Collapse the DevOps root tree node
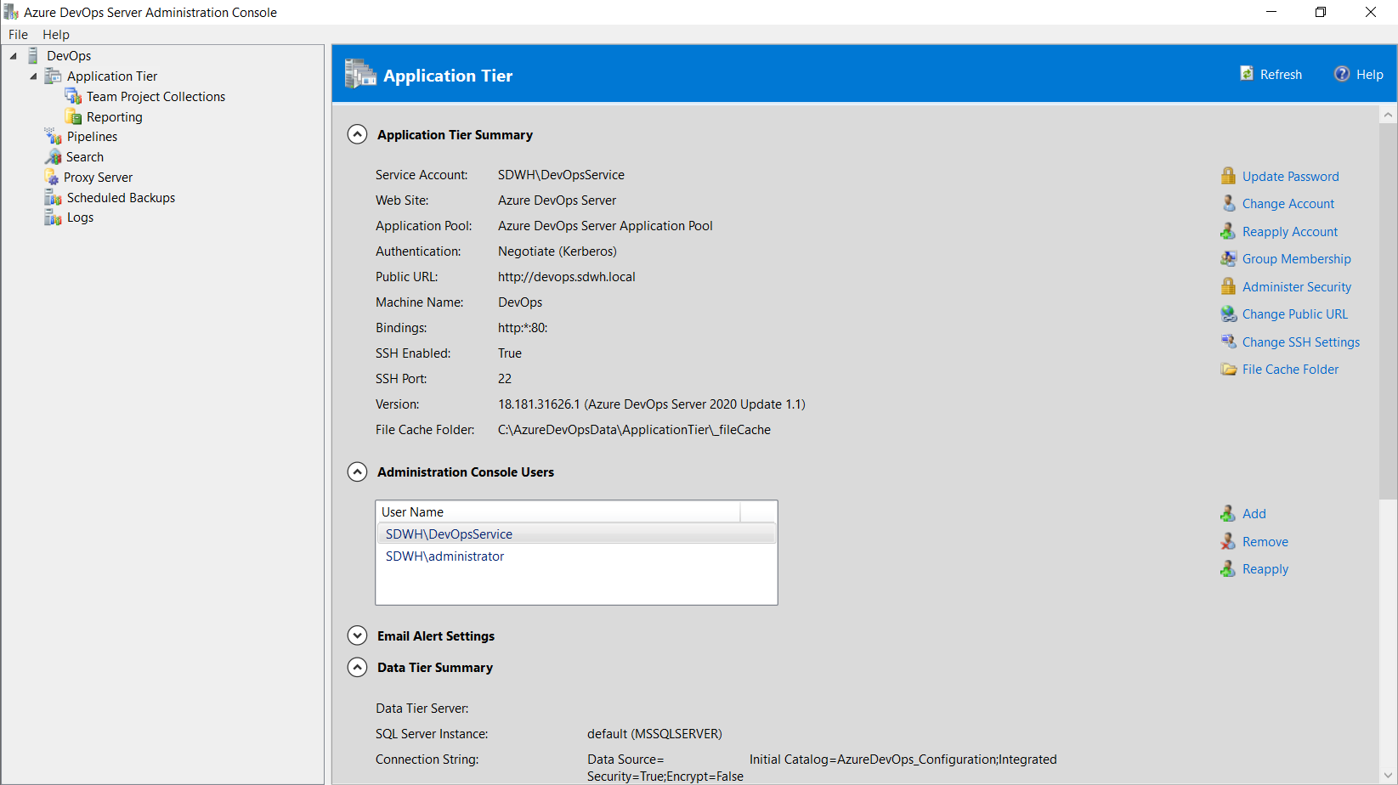Screen dimensions: 1398x785 coord(14,56)
